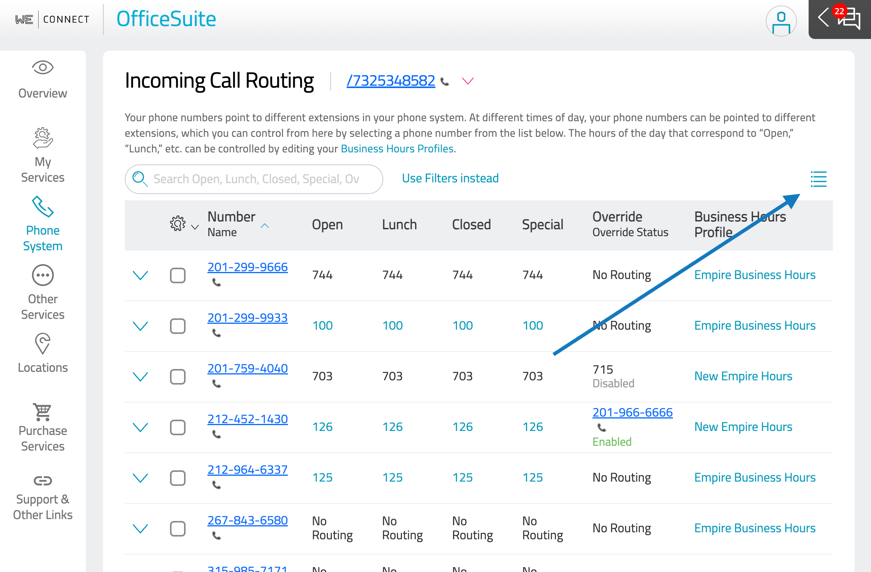Check the box for 212-452-1430

(178, 427)
